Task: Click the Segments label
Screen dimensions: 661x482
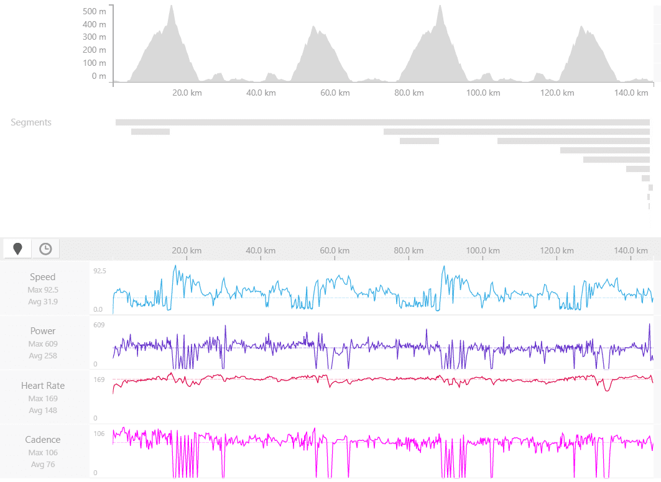Action: (31, 122)
